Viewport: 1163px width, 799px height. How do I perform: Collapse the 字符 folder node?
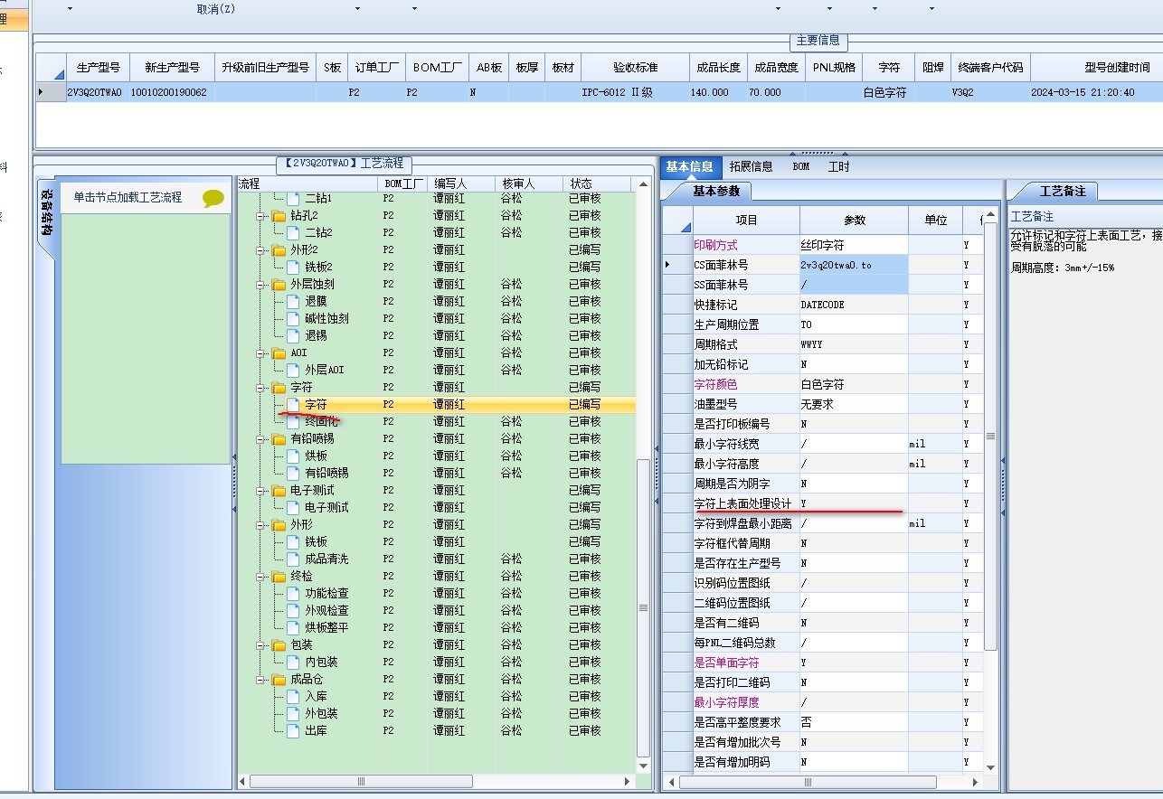point(260,388)
